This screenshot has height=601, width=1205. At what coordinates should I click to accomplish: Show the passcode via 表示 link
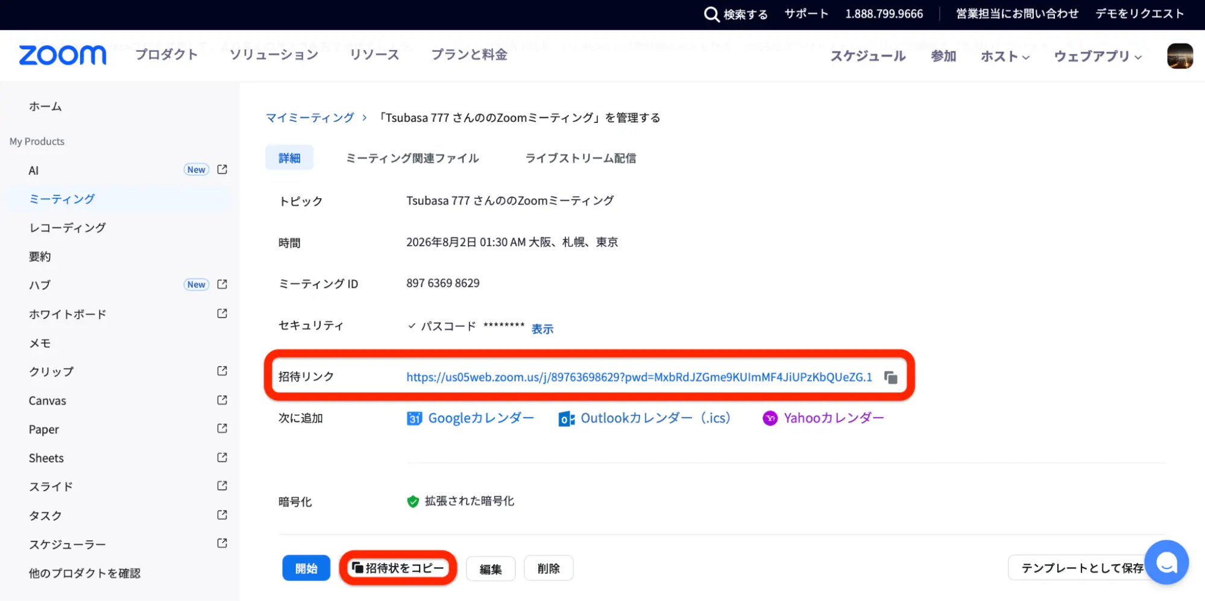click(543, 329)
